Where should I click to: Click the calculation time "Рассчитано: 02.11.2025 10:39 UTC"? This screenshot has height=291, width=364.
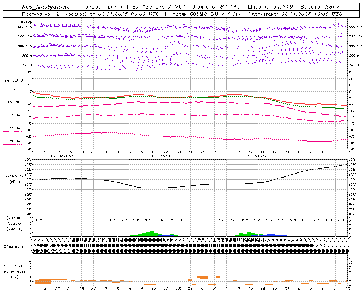(295, 14)
